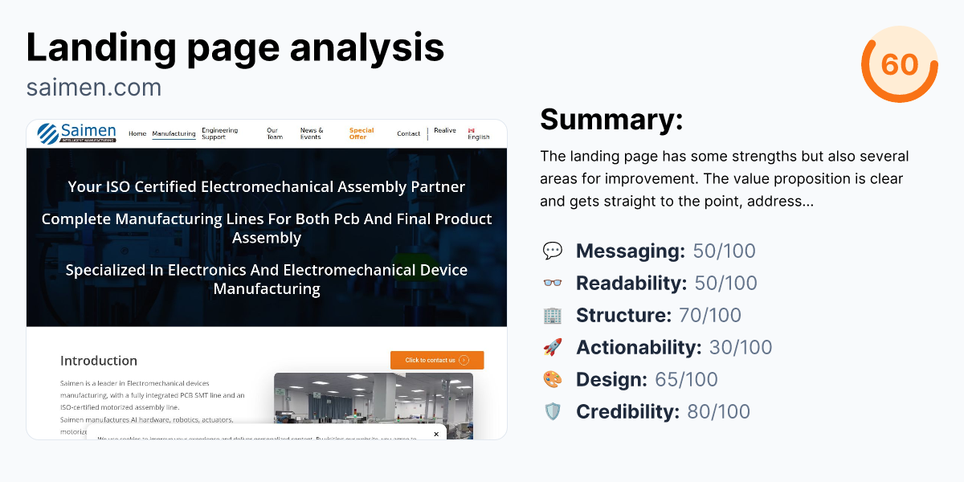Viewport: 964px width, 482px height.
Task: Open the Special Offer link
Action: click(361, 133)
